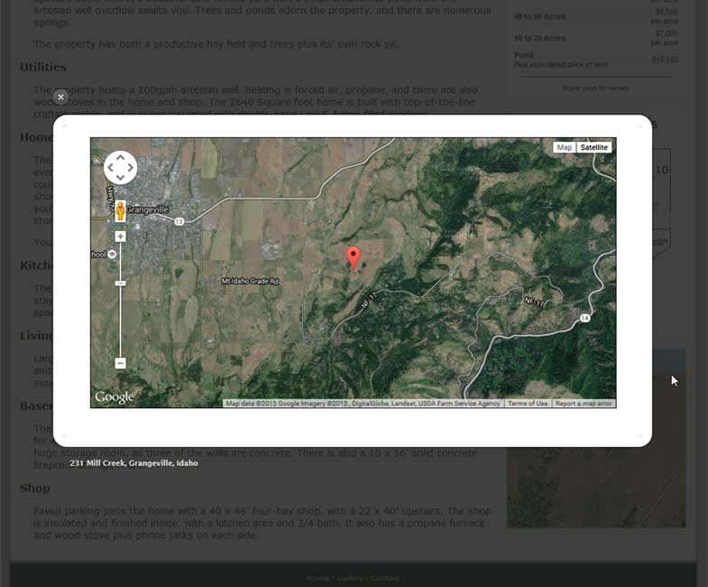Zoom in with the plus button

[120, 237]
